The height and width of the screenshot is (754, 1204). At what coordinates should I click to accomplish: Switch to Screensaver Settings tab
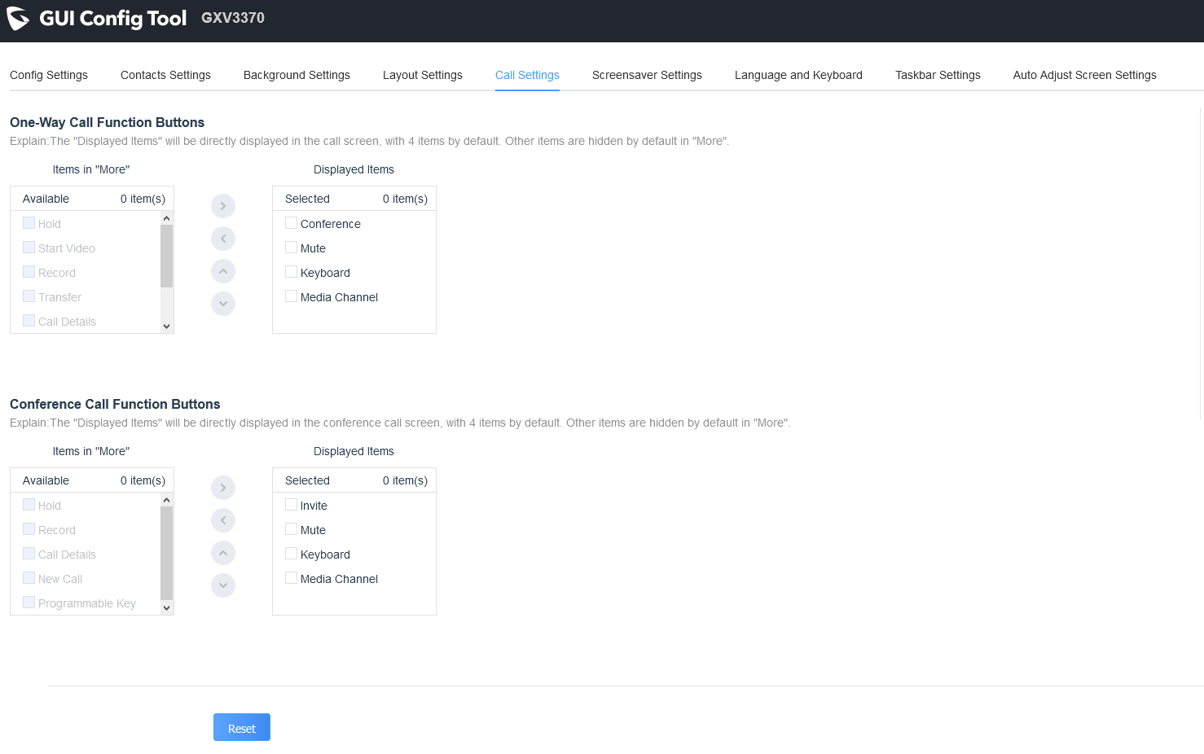[647, 75]
